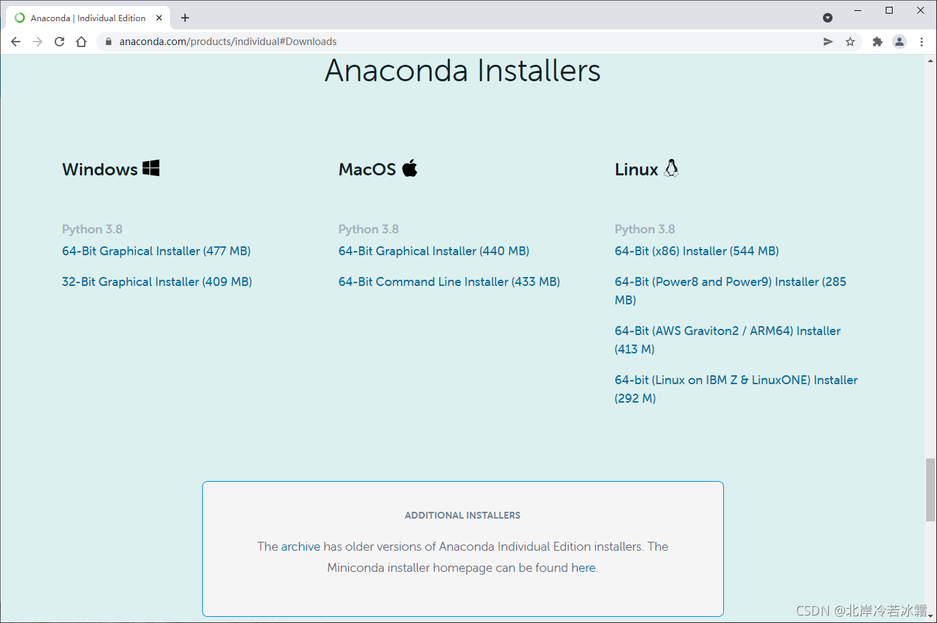
Task: Download Linux 64-Bit (x86) Installer
Action: 697,251
